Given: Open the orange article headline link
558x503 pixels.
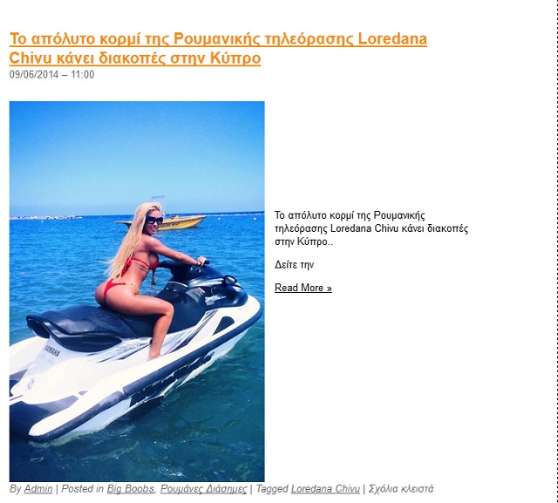Looking at the screenshot, I should [x=218, y=48].
